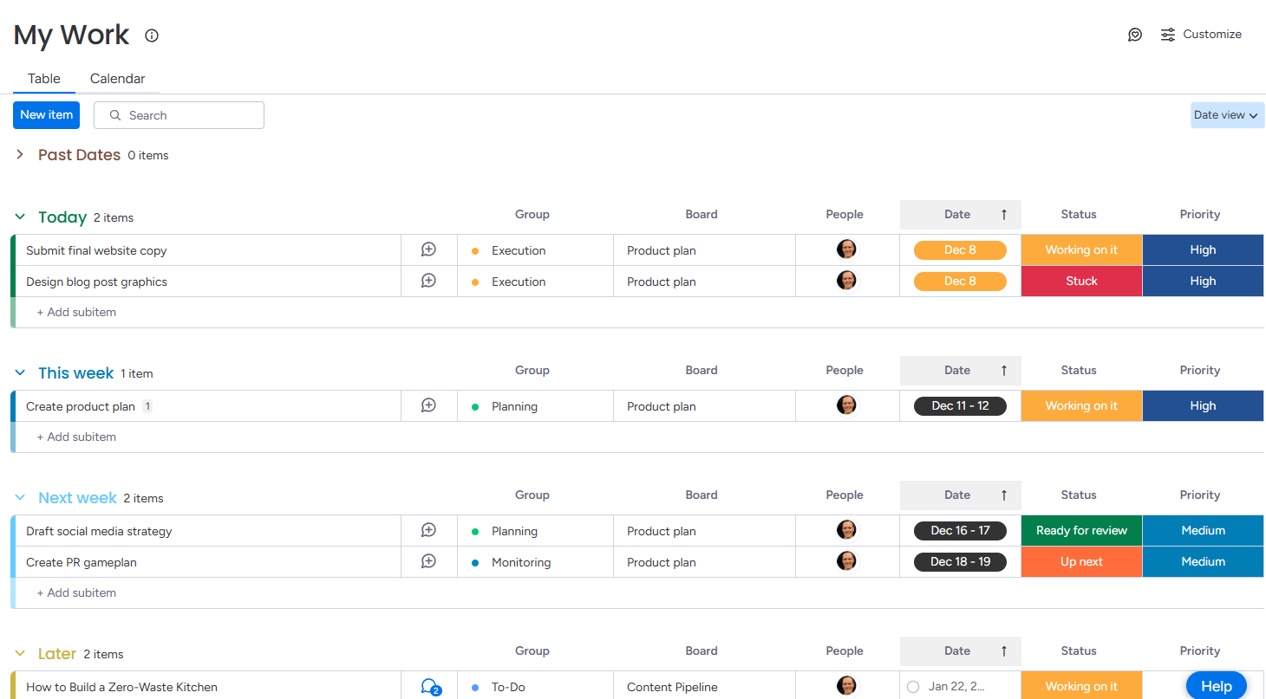The width and height of the screenshot is (1266, 699).
Task: View the 2 updates on How to Build a Zero-Waste Kitchen
Action: click(x=430, y=686)
